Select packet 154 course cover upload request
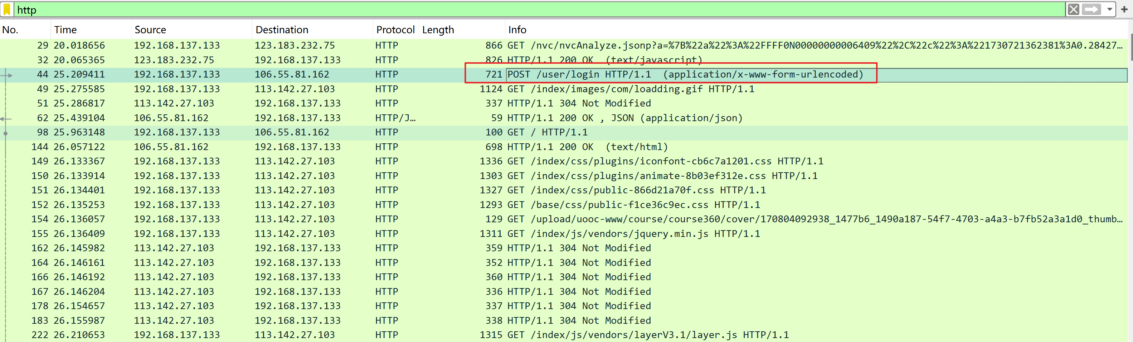 pyautogui.click(x=563, y=219)
